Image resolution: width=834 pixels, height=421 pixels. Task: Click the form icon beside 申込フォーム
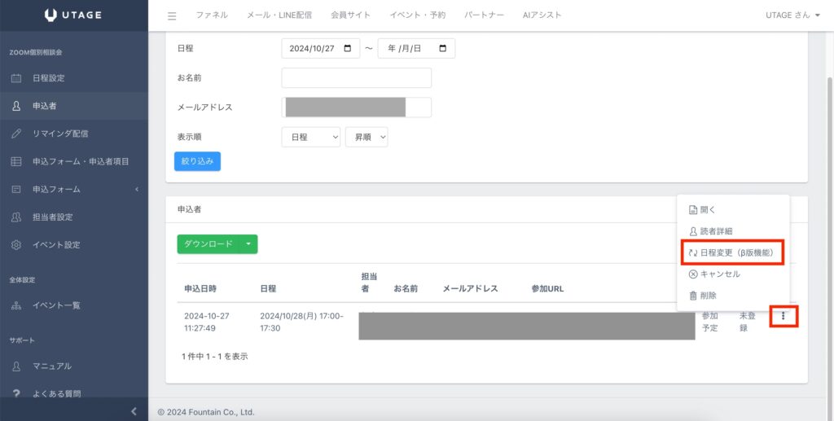pyautogui.click(x=16, y=189)
